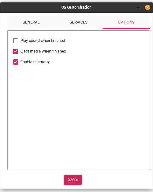The width and height of the screenshot is (153, 192).
Task: Click the "Enable telemetry" label text
Action: (35, 62)
